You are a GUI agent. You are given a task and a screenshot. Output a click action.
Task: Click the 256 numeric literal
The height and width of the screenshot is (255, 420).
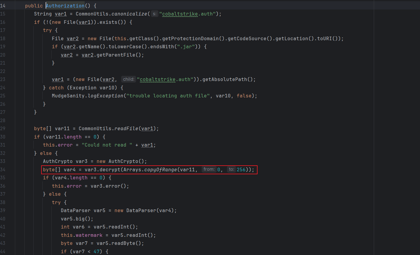click(x=241, y=170)
